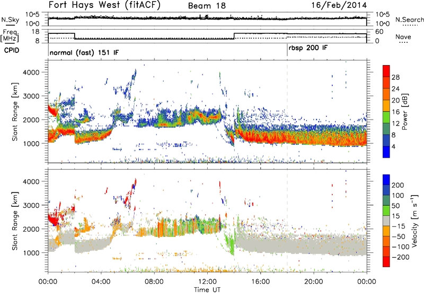This screenshot has height=293, width=424.
Task: Click the '1000' tick on velocity panel
Action: click(x=31, y=253)
